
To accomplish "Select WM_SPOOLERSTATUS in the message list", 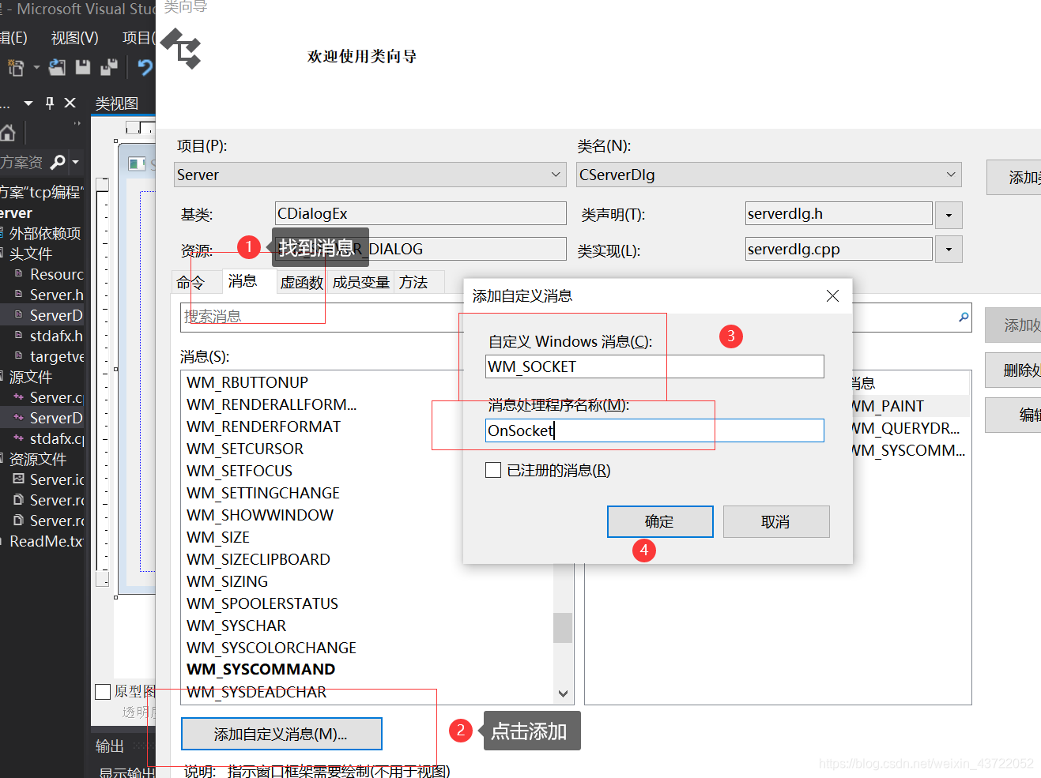I will point(262,603).
